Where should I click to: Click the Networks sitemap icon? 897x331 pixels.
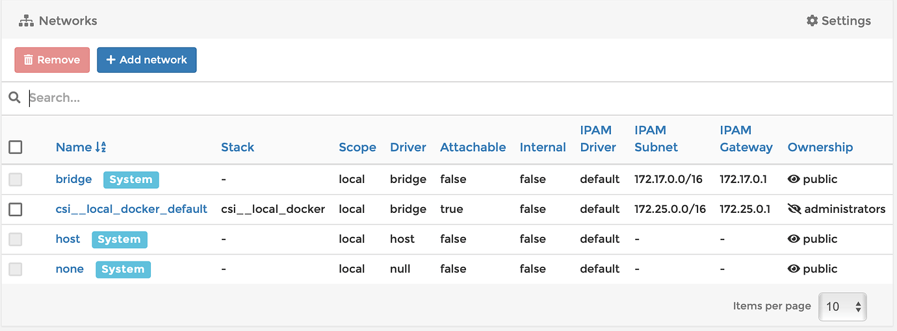click(25, 21)
